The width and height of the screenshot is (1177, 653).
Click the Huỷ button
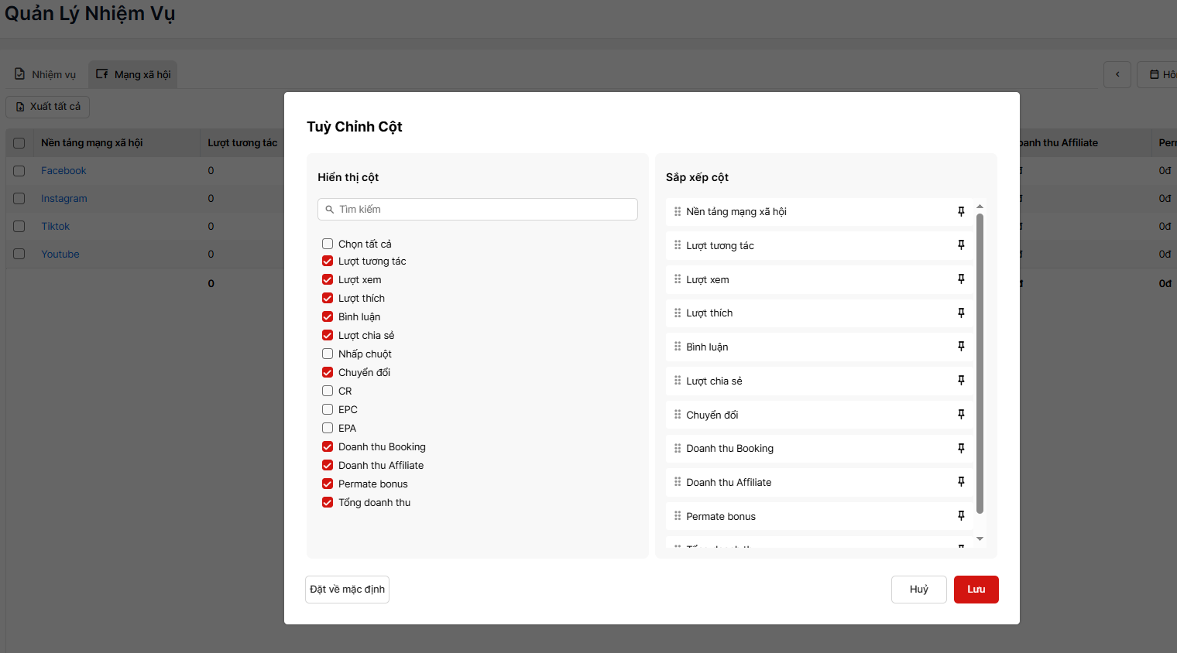coord(918,590)
